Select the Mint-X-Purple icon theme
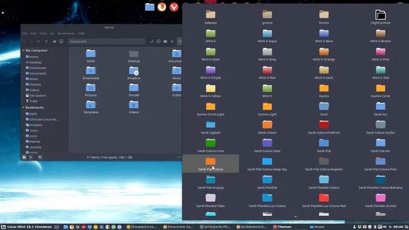409x230 pixels. (x=210, y=72)
